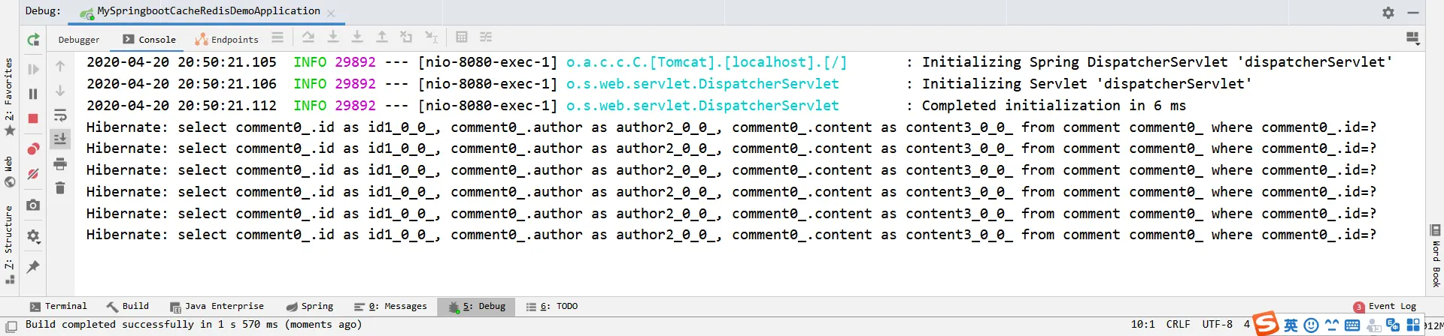Click the 20:50:21.106 log timestamp
The width and height of the screenshot is (1444, 336).
coord(226,84)
